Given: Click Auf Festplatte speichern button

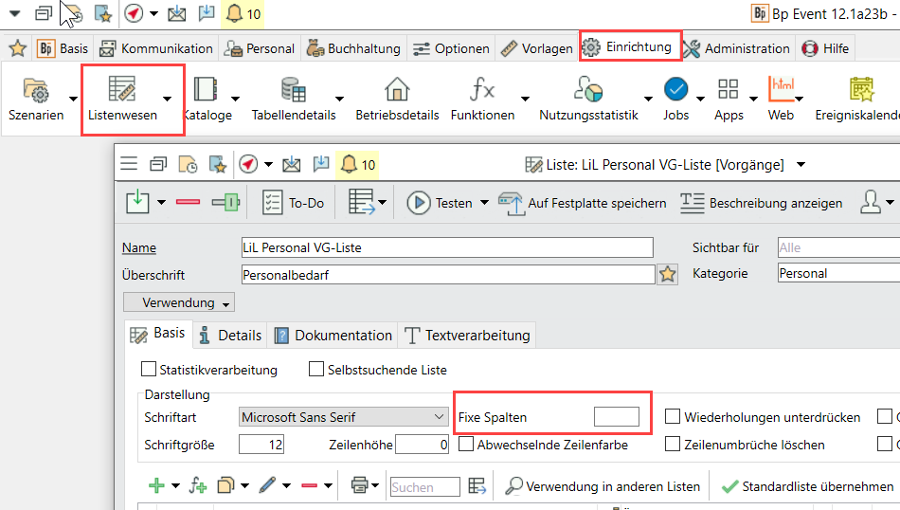Looking at the screenshot, I should [x=584, y=203].
